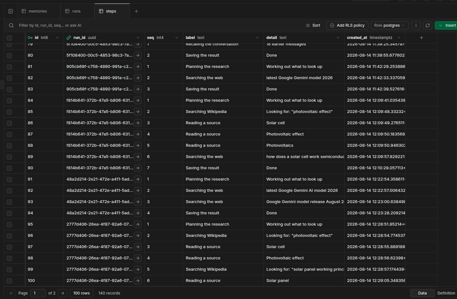Open the detail column header dropdown

(x=338, y=38)
